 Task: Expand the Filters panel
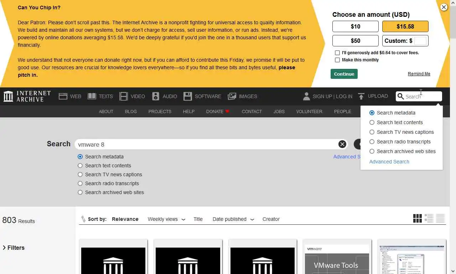(14, 248)
